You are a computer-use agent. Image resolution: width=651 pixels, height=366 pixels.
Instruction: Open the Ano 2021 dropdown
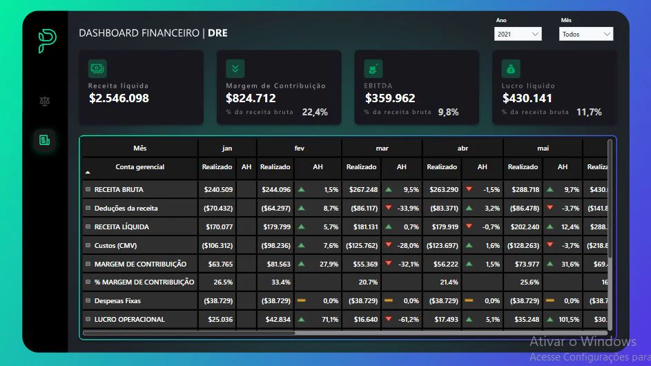pos(518,34)
